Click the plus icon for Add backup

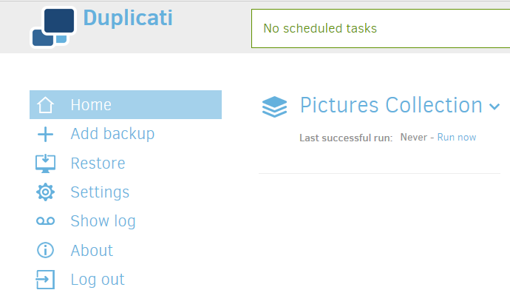tap(46, 134)
